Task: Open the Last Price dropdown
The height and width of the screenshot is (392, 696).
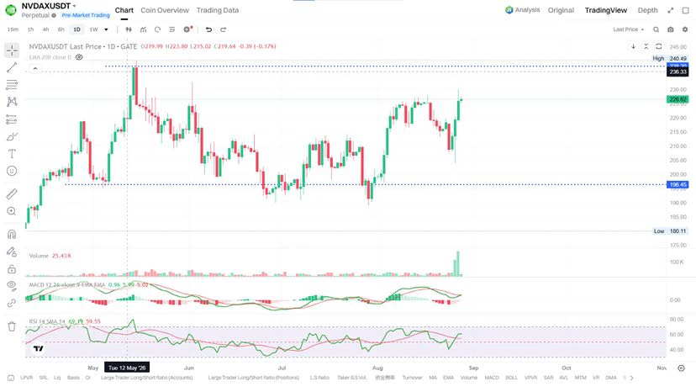Action: (x=628, y=29)
